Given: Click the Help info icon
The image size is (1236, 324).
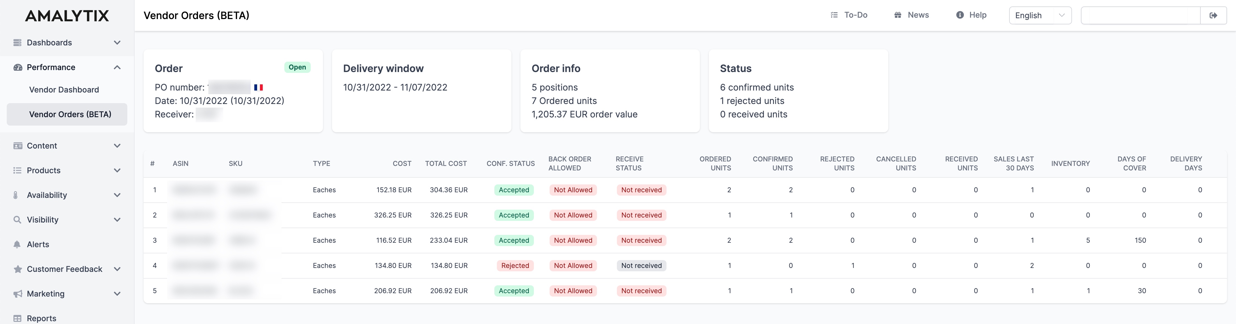Looking at the screenshot, I should click(960, 15).
